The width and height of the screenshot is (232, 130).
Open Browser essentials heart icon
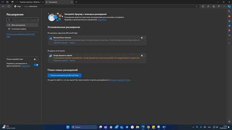click(219, 6)
